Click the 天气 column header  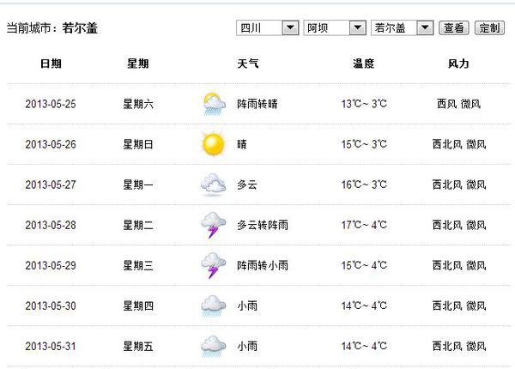(x=248, y=64)
